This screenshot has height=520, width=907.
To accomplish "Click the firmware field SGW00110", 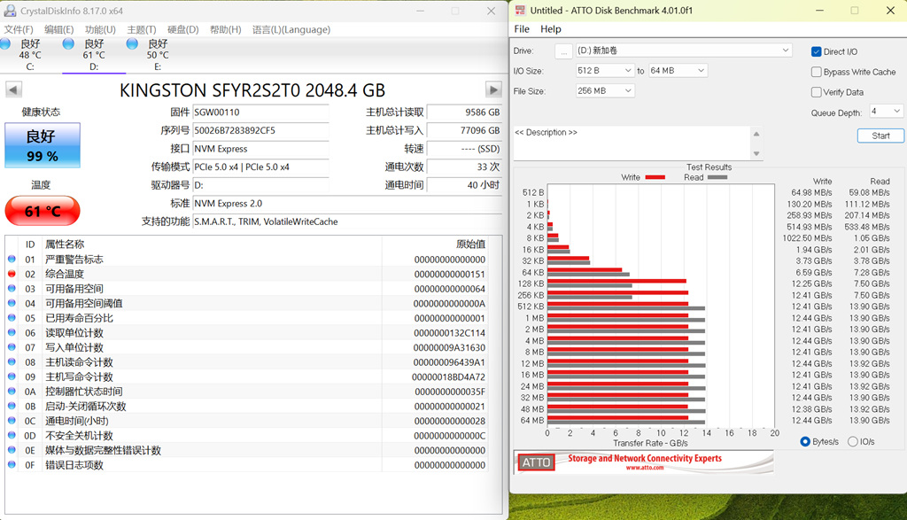I will click(261, 113).
